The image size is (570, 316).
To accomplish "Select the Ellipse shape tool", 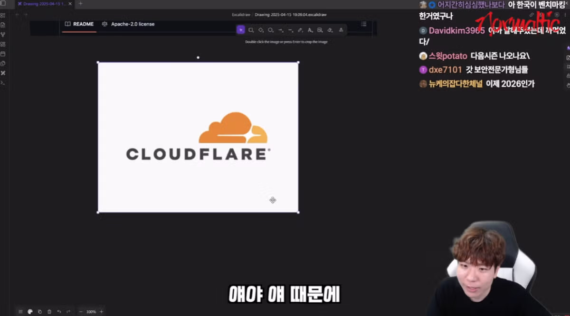I will (x=270, y=30).
